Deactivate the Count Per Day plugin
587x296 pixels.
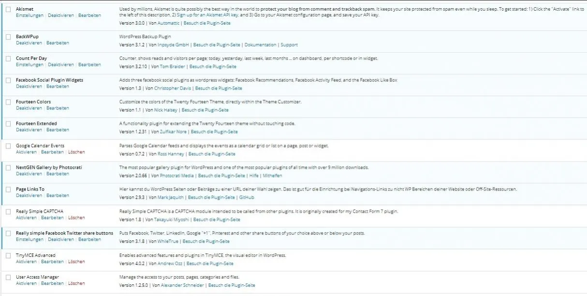coord(61,65)
